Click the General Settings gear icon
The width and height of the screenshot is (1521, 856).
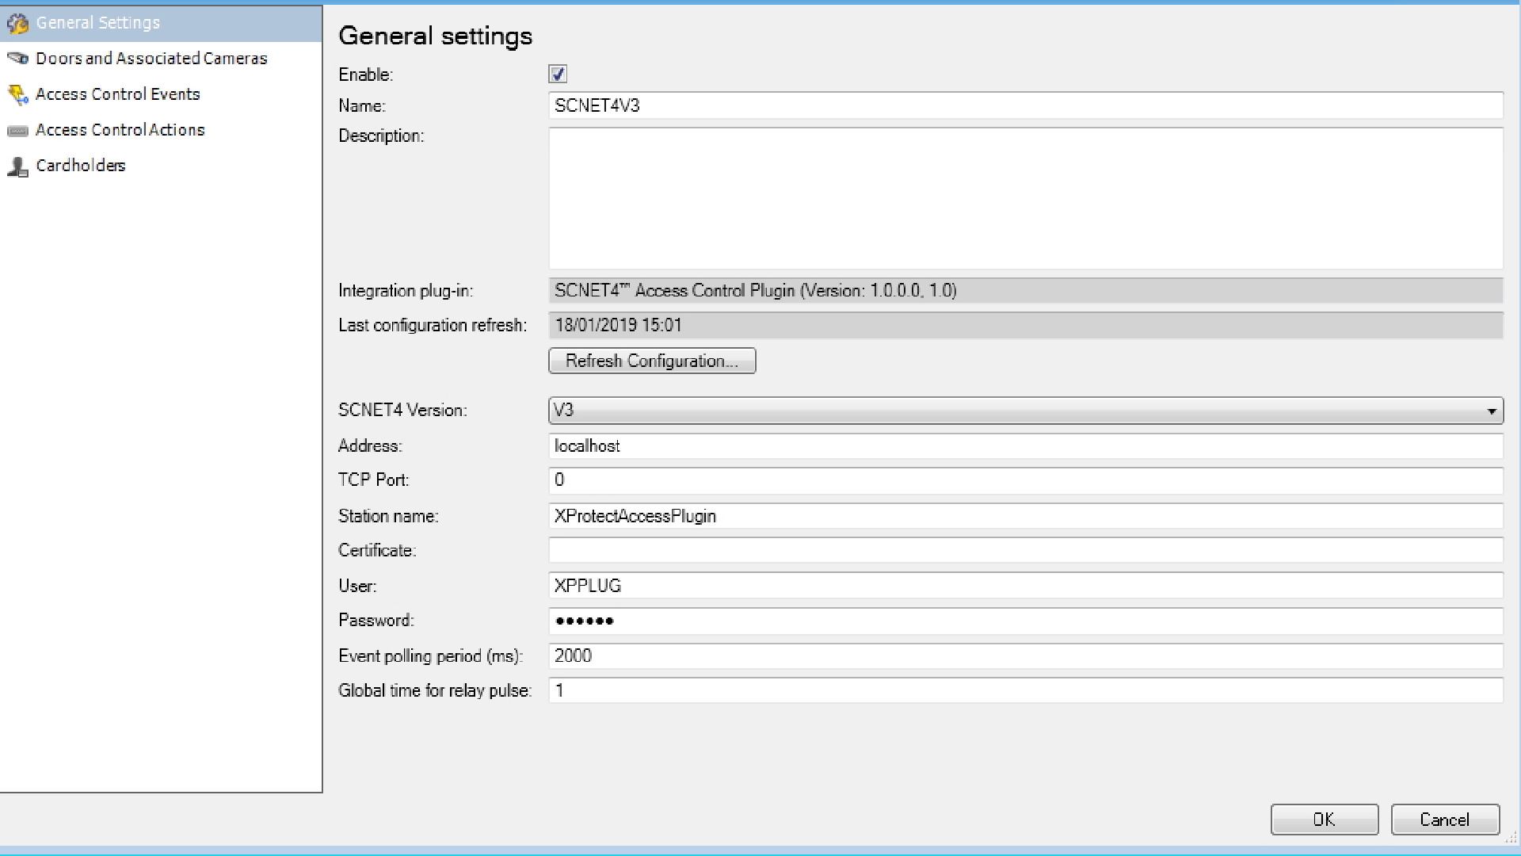tap(17, 24)
